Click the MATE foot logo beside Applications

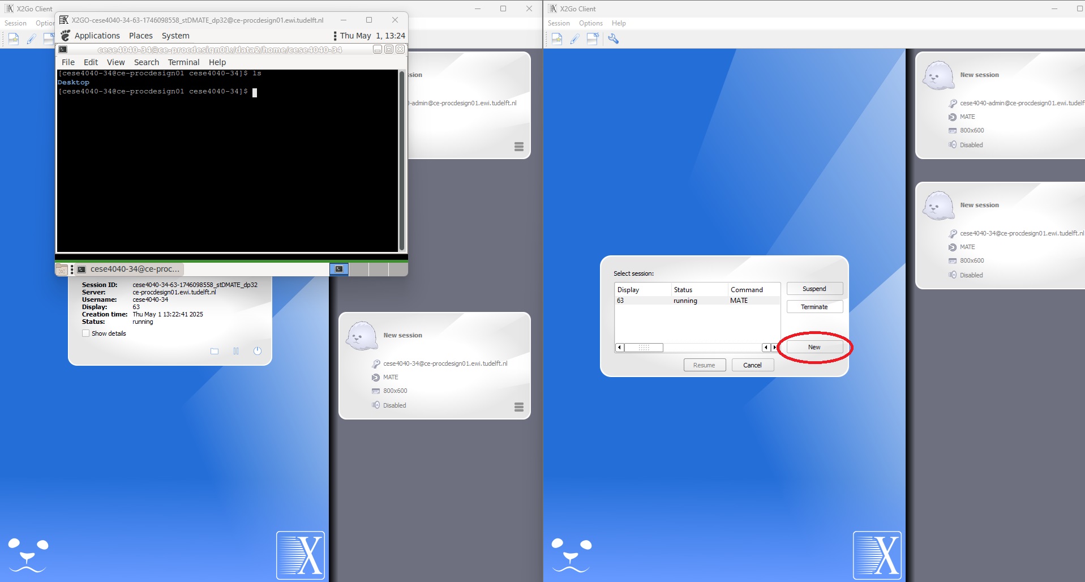[66, 35]
